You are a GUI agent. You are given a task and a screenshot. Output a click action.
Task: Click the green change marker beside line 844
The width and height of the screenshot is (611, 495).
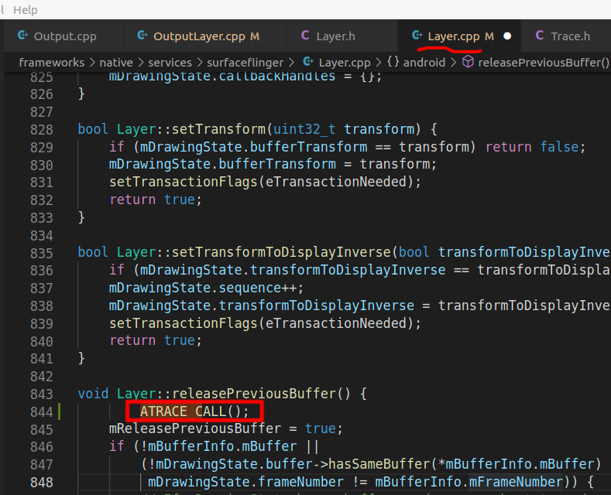[59, 411]
